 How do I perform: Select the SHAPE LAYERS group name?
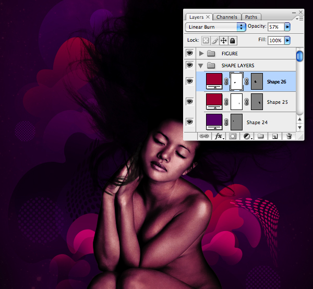click(x=238, y=65)
